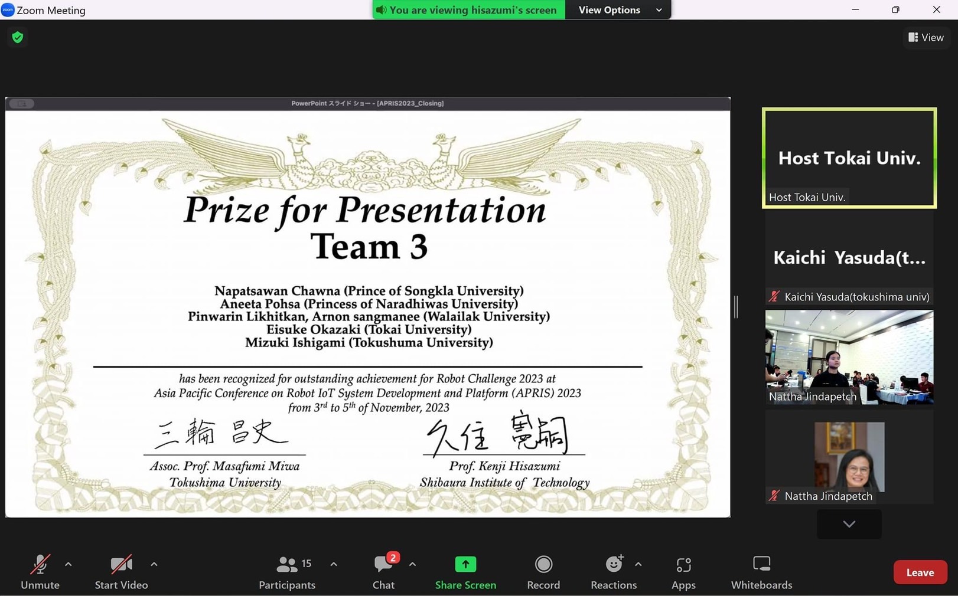Minimize the Zoom Meeting window
The image size is (958, 596).
tap(855, 9)
